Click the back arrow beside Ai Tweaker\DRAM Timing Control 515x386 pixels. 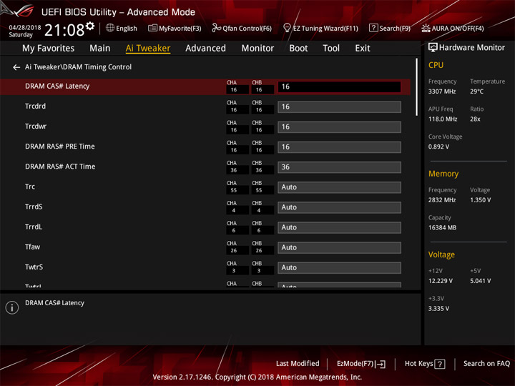[x=16, y=67]
